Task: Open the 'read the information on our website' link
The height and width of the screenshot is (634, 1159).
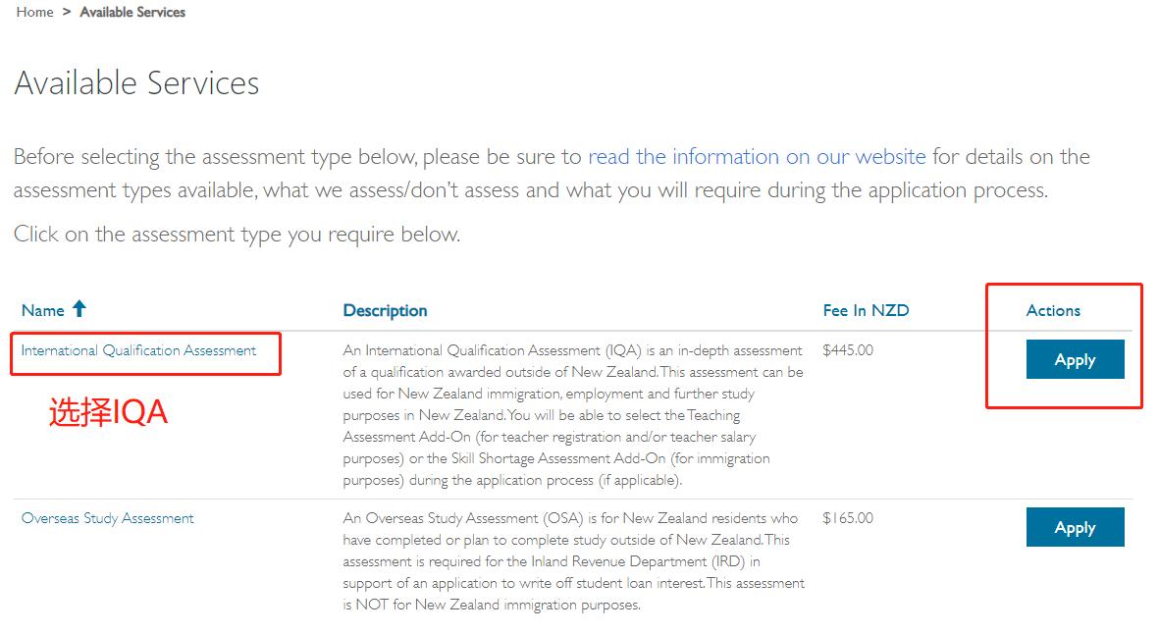Action: click(x=757, y=157)
